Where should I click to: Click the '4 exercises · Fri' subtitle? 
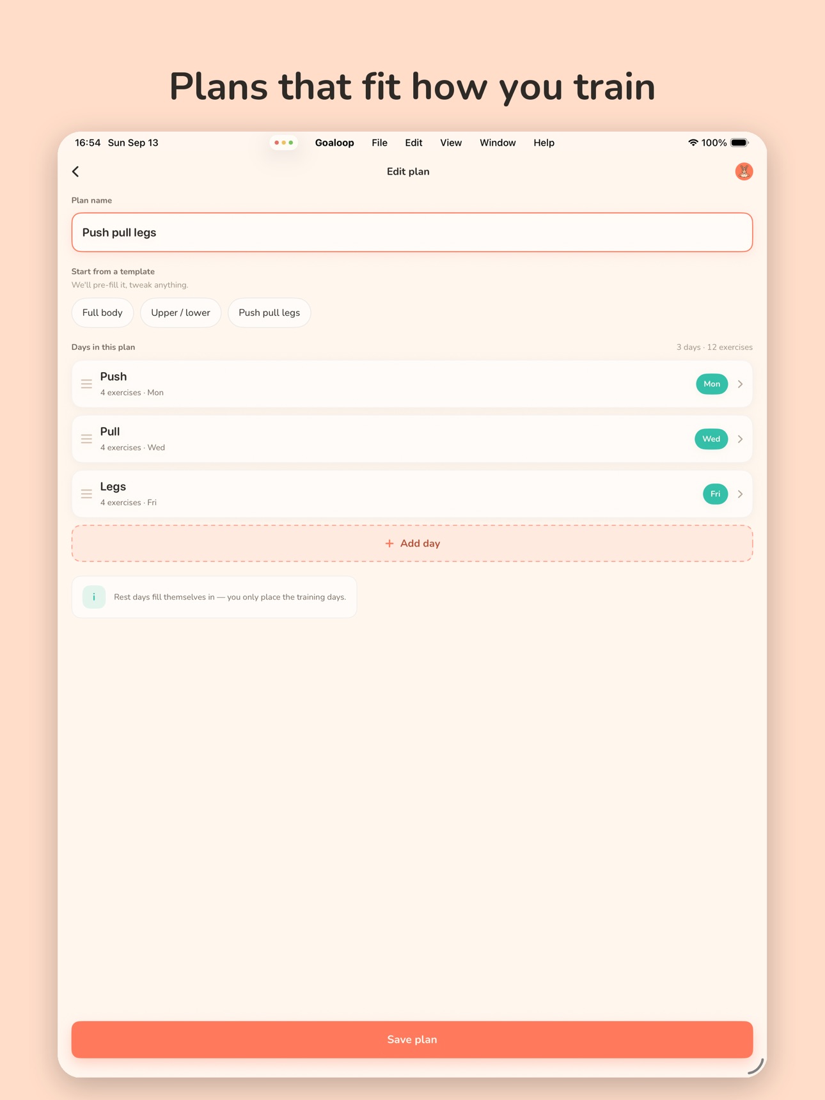coord(129,503)
